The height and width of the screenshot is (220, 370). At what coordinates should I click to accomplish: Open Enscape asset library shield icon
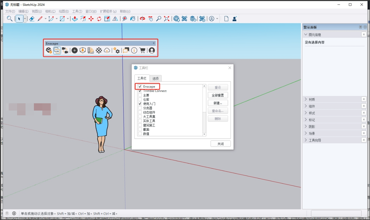[x=82, y=50]
